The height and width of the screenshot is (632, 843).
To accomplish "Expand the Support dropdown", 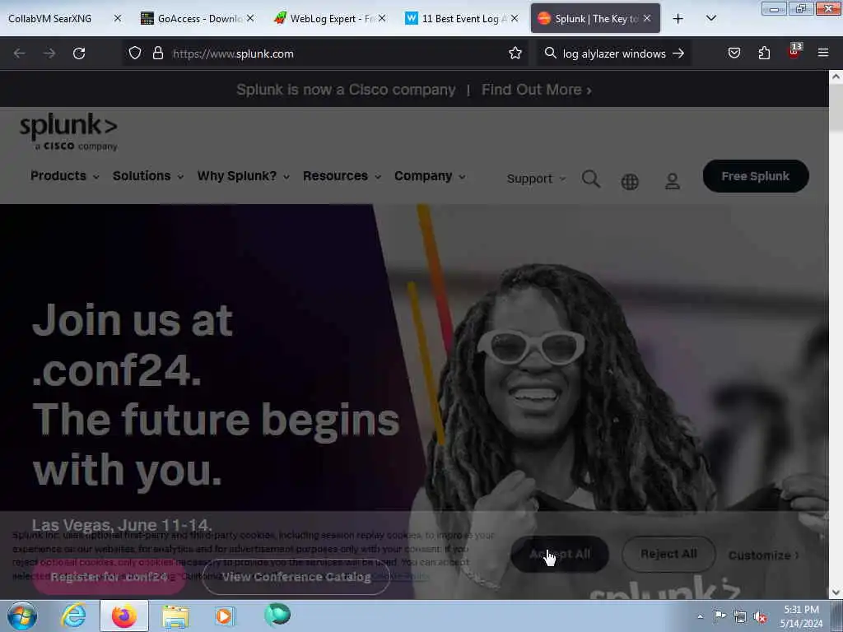I will coord(536,179).
